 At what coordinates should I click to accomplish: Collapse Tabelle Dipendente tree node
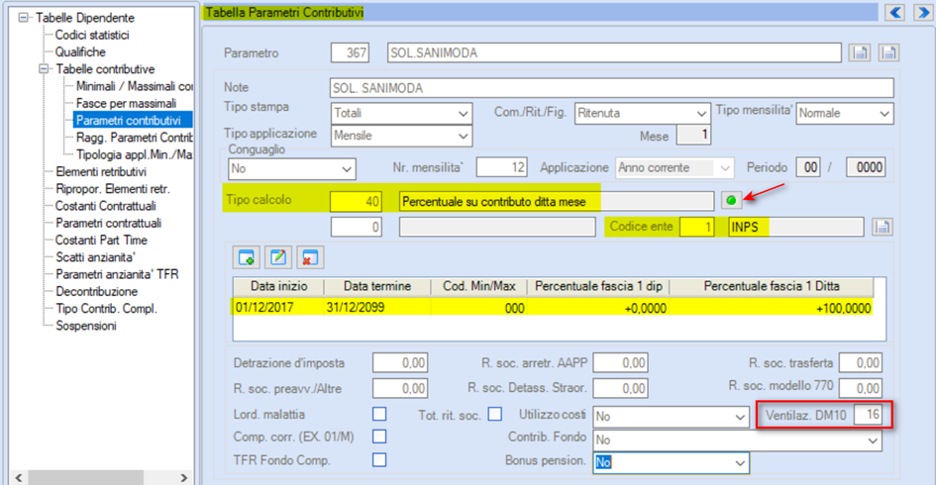pyautogui.click(x=23, y=17)
